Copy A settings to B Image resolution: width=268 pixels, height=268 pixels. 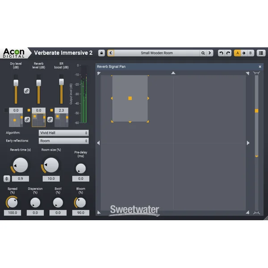(x=244, y=53)
